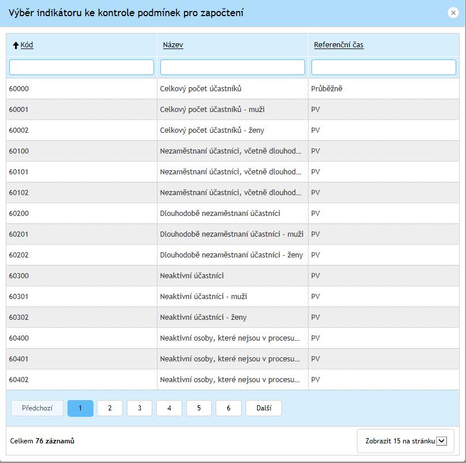Click 'Dlouhodobě nezaměstnaní účastníci - muži' cell
Screen dimensions: 466x463
click(231, 234)
